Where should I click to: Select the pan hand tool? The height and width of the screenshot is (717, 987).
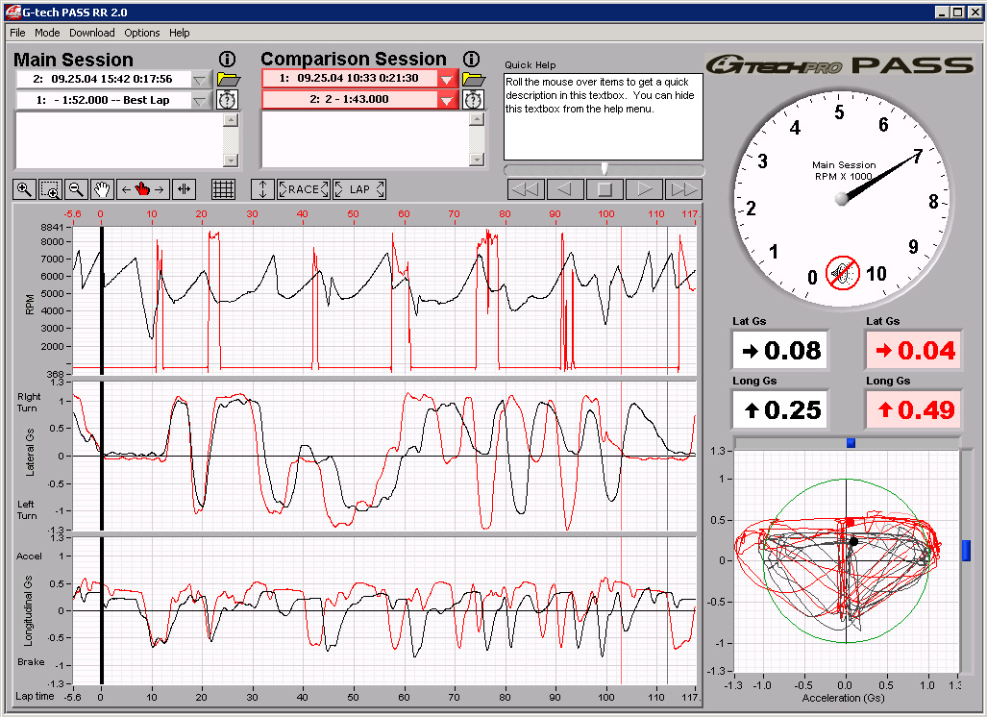(102, 189)
